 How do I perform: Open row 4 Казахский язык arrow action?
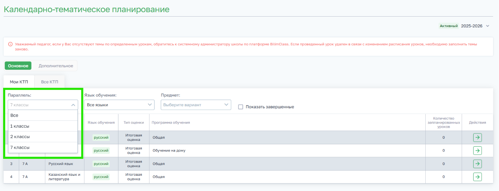click(477, 177)
